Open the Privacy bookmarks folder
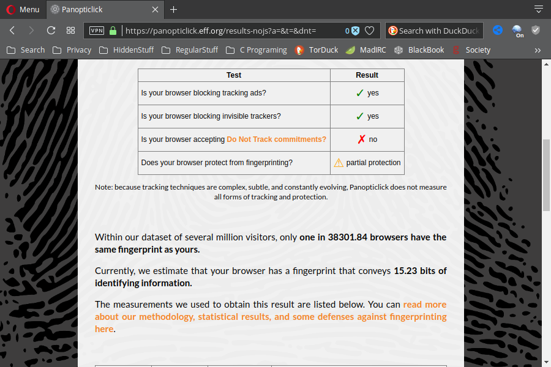 [72, 50]
